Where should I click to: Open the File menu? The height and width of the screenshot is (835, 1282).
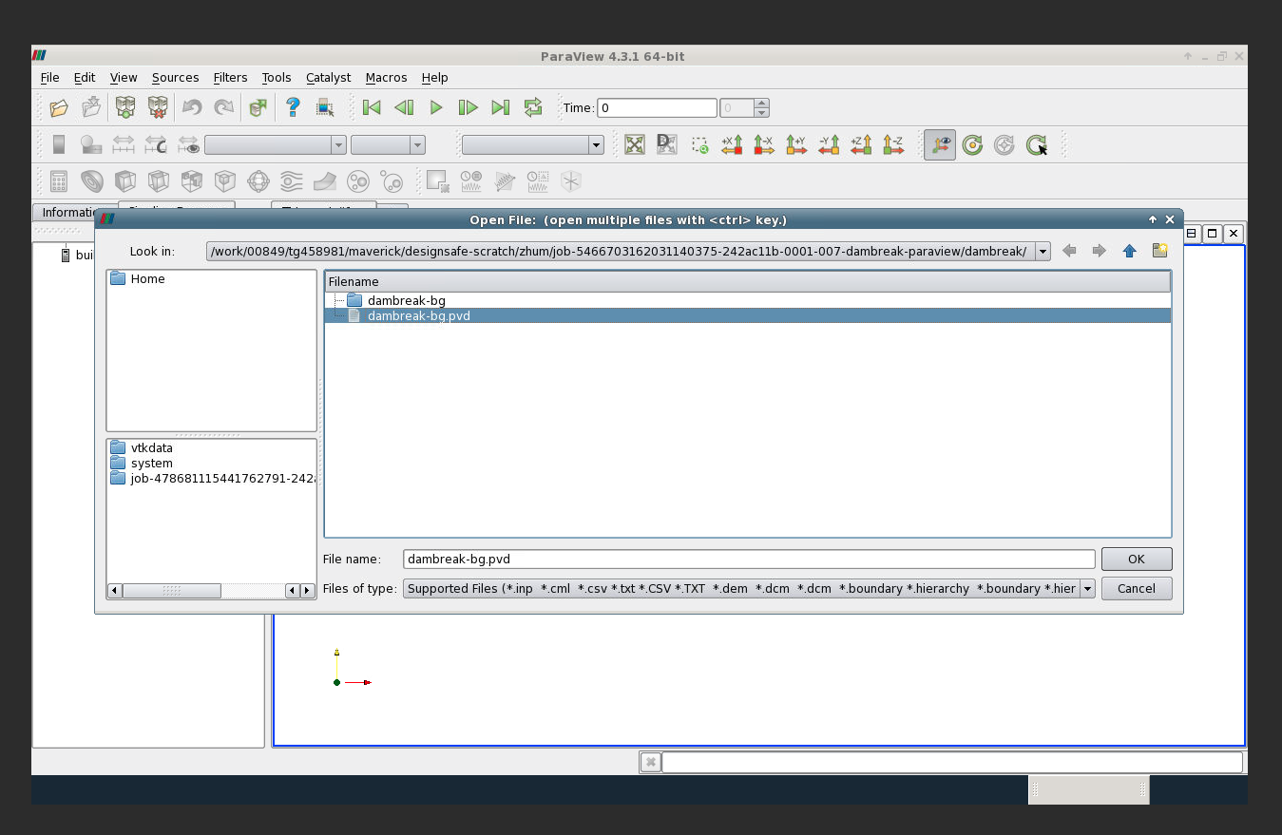pos(50,78)
